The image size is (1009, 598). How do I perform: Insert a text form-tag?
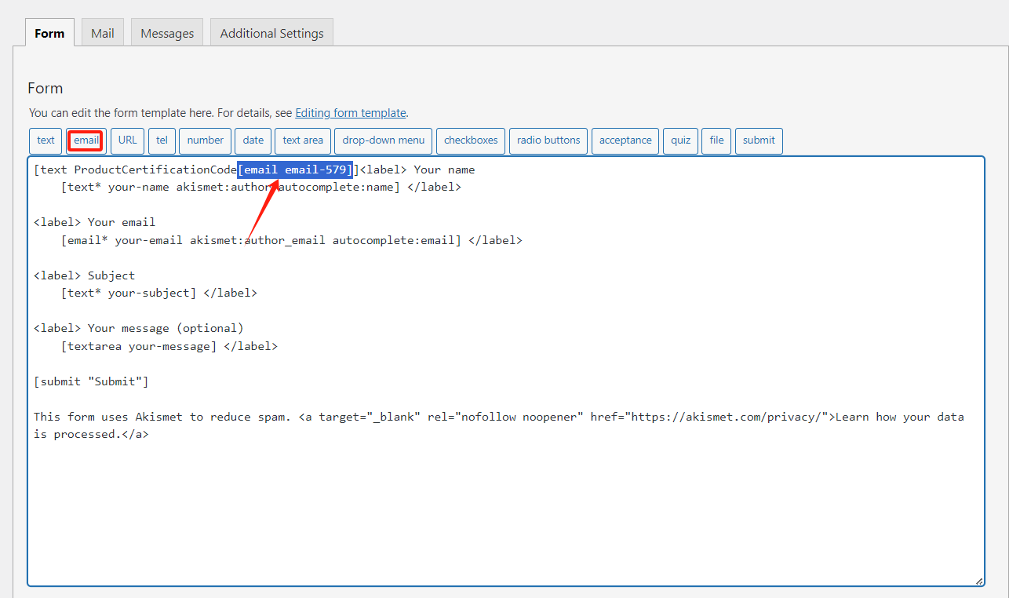point(46,140)
